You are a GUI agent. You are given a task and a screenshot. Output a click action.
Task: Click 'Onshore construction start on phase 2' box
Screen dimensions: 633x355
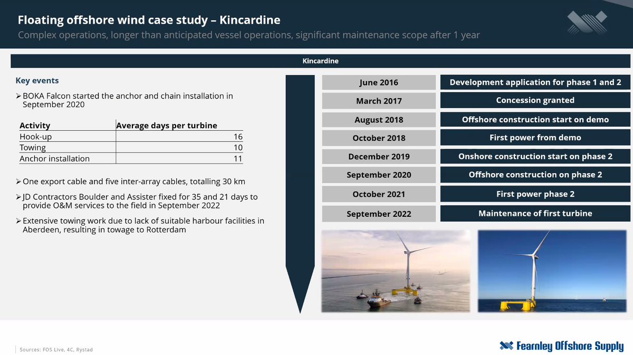coord(535,156)
